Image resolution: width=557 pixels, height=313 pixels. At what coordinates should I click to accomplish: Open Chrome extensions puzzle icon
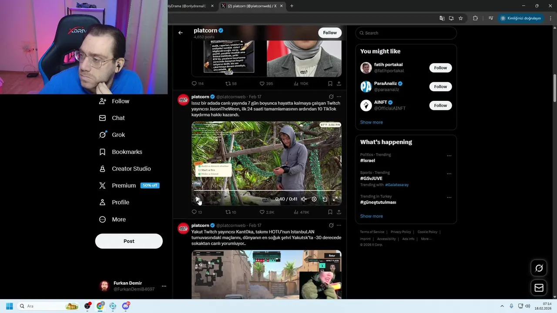click(475, 18)
